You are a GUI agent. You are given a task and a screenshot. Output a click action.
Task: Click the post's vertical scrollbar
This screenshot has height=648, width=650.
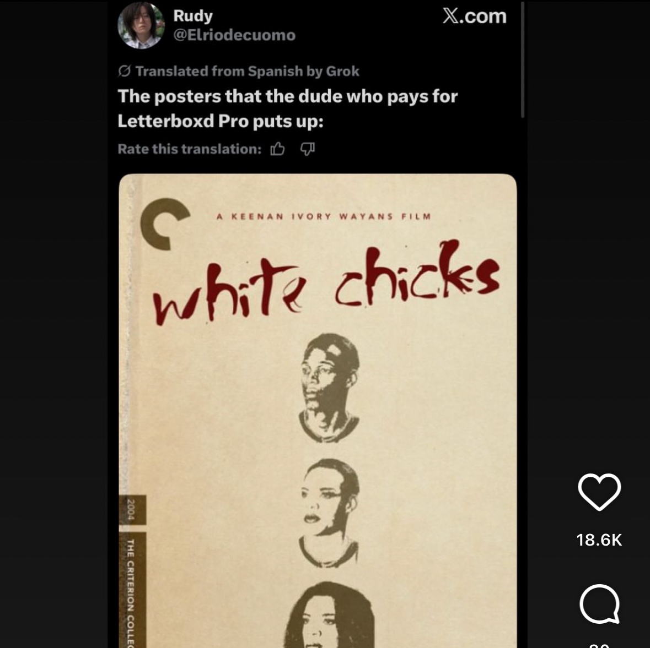pos(523,59)
